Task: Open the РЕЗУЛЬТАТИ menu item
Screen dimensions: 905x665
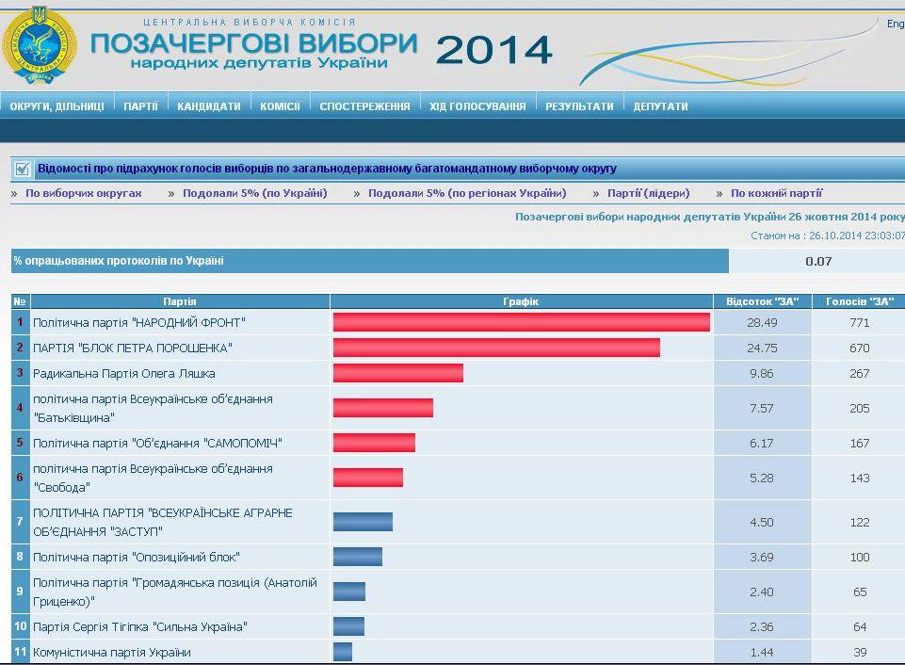Action: [x=579, y=106]
